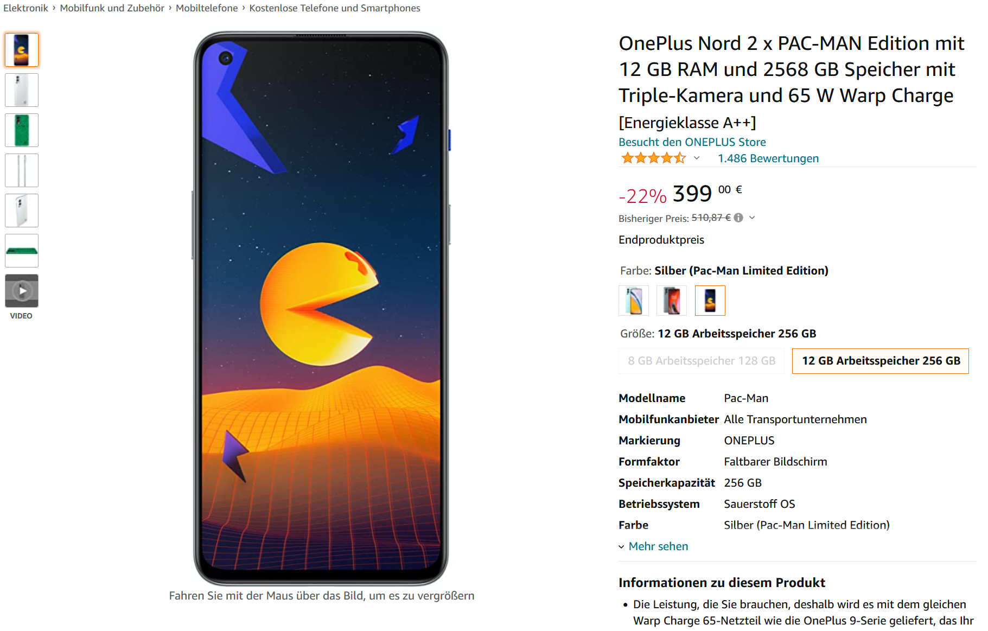The image size is (988, 631).
Task: Expand the star rating breakdown chevron
Action: point(697,158)
